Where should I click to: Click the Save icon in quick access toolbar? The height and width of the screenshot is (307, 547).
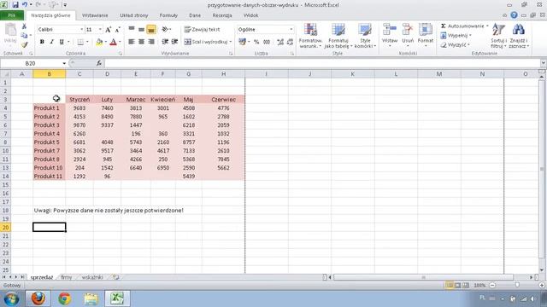pos(15,5)
